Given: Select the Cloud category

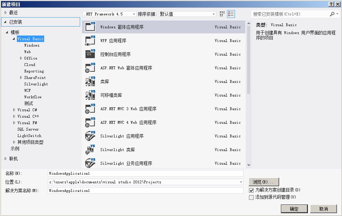Looking at the screenshot, I should point(30,65).
